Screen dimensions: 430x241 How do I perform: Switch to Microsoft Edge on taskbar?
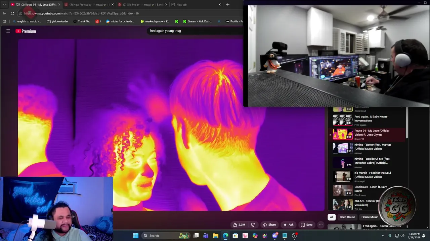click(x=225, y=236)
